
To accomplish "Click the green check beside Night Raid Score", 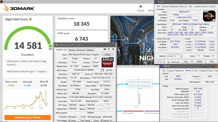I will [30, 19].
